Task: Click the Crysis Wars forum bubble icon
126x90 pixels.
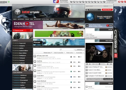Action: click(x=35, y=76)
